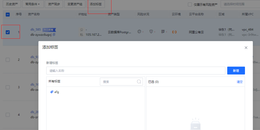Click the blue 新增 button

click(236, 71)
